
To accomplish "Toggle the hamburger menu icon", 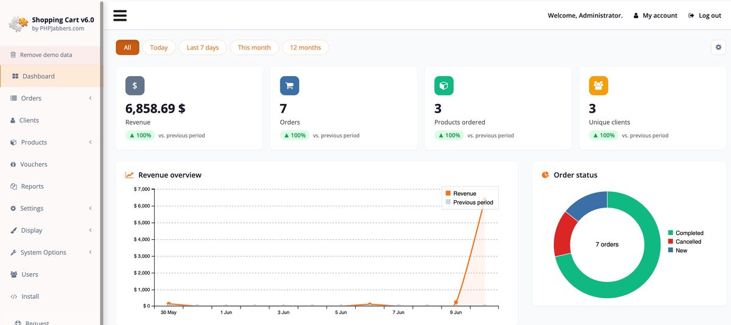I will [x=120, y=15].
